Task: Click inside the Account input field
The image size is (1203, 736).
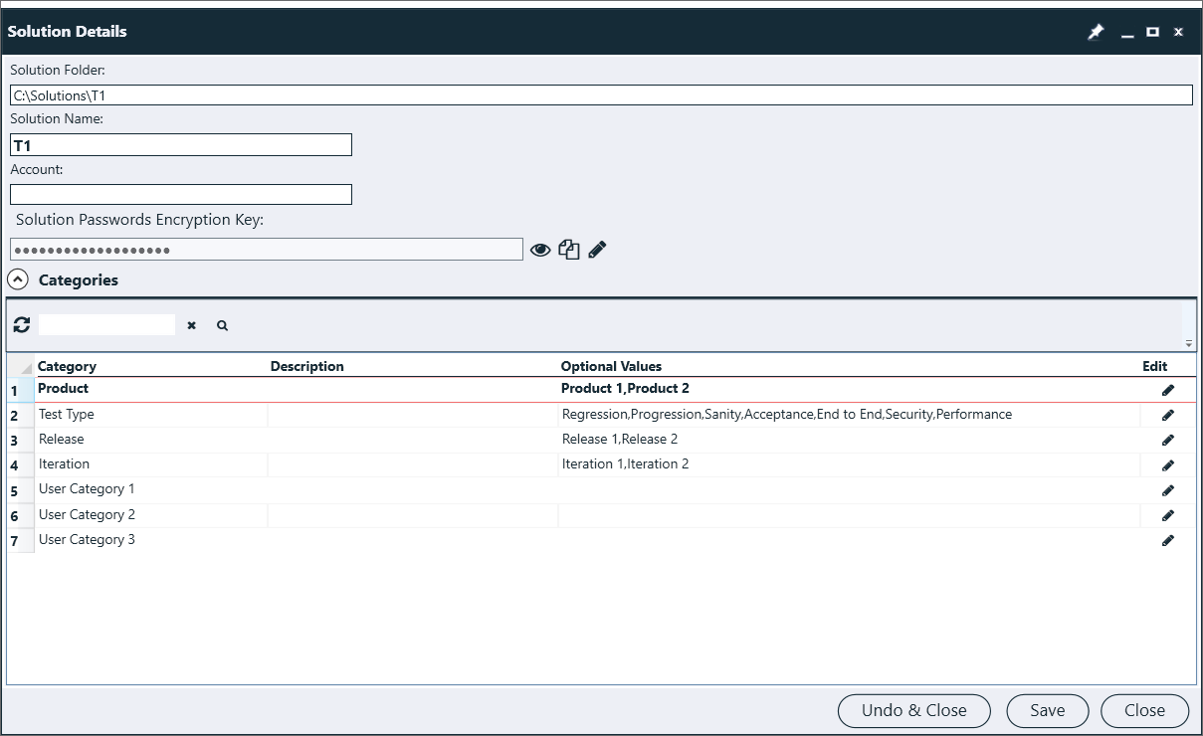Action: click(180, 194)
